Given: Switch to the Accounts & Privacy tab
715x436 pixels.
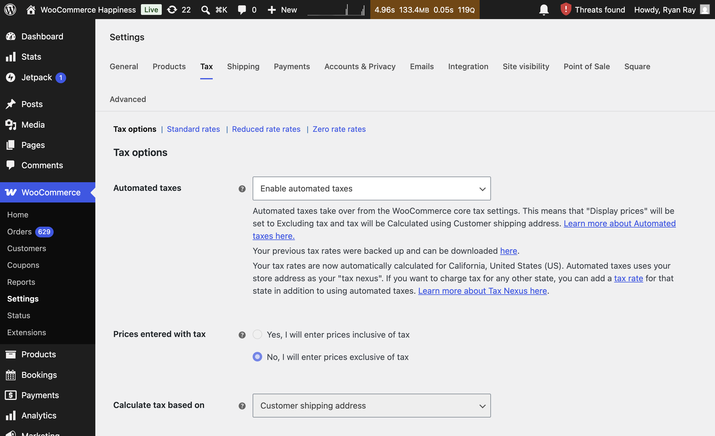Looking at the screenshot, I should [x=360, y=67].
